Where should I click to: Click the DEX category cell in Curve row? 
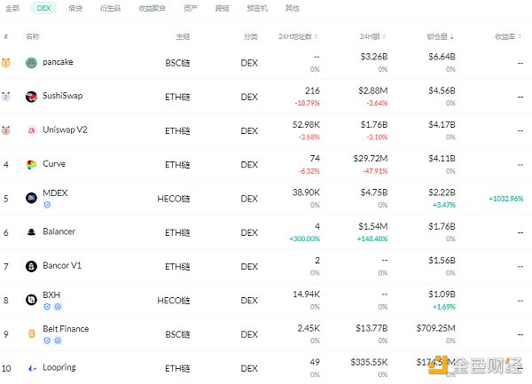pos(249,165)
